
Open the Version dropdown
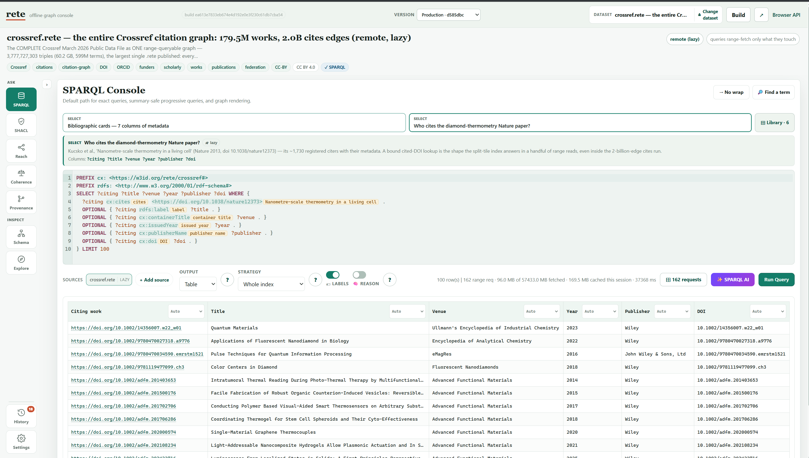pyautogui.click(x=448, y=15)
